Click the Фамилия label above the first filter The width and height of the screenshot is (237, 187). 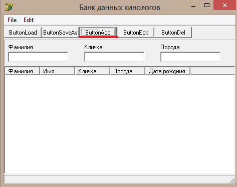[21, 47]
